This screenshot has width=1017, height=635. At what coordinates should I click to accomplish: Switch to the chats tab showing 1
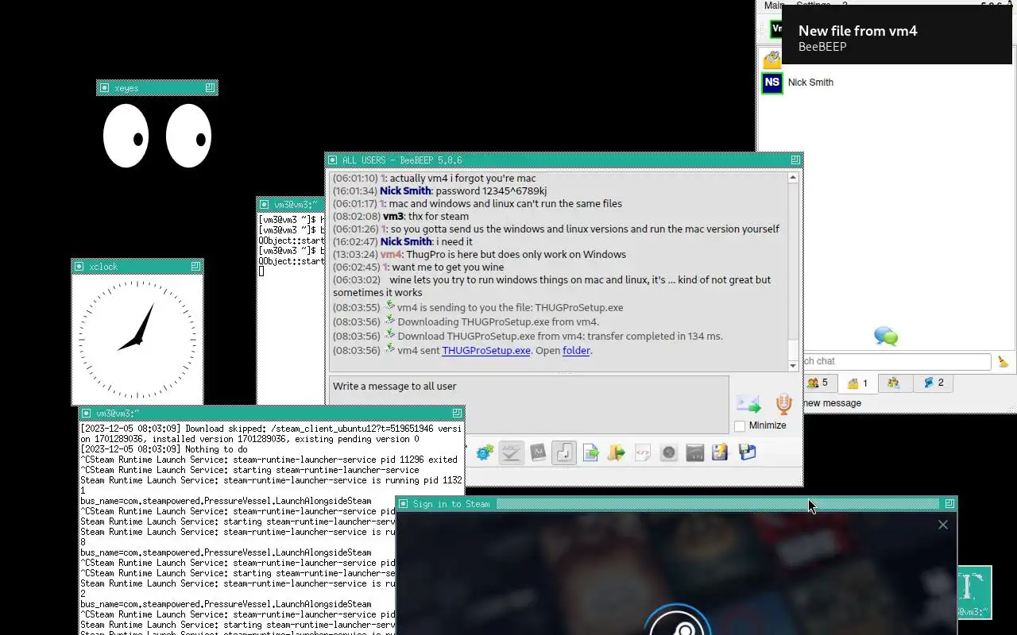pos(857,383)
